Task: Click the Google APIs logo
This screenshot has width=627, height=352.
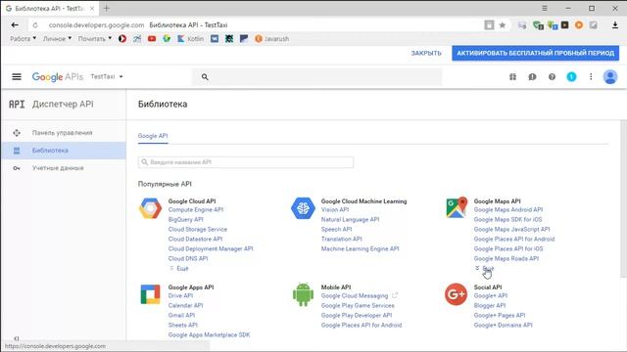Action: pyautogui.click(x=58, y=76)
